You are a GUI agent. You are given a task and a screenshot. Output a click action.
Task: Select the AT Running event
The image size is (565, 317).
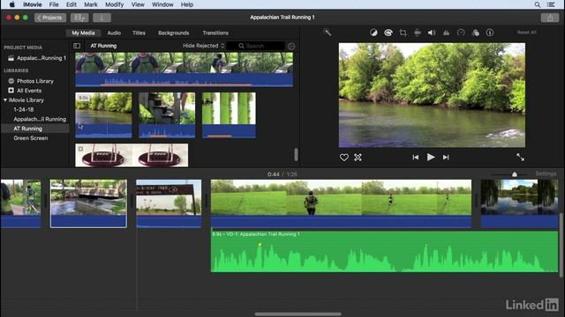pos(27,129)
